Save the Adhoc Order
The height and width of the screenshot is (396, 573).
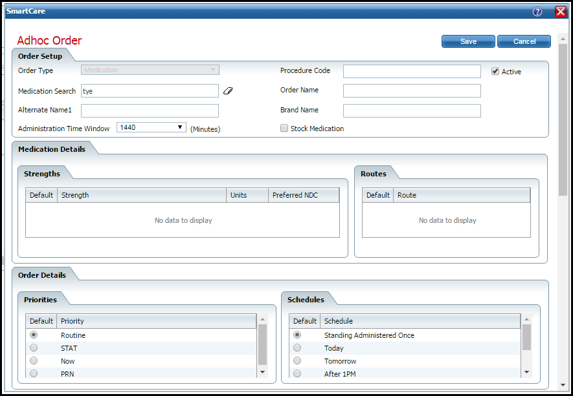(x=467, y=41)
